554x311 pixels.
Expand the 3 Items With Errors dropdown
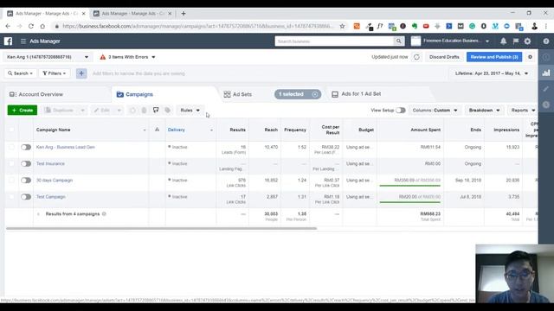(127, 57)
